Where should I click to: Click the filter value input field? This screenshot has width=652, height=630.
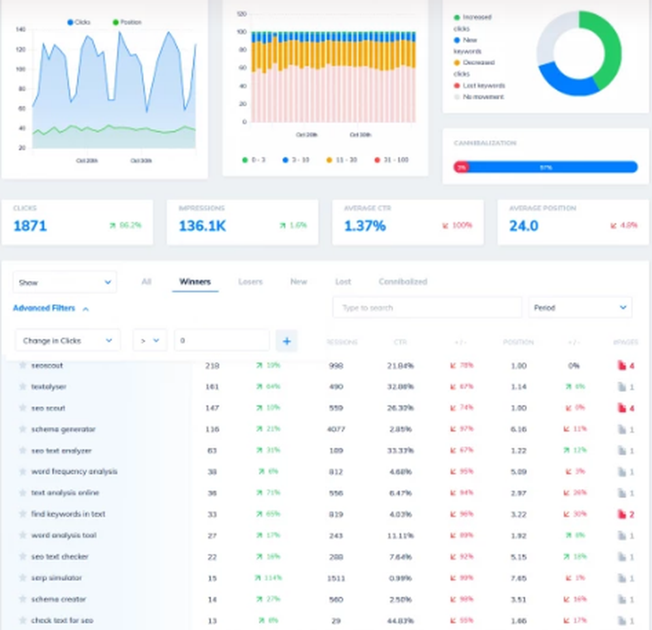(222, 340)
